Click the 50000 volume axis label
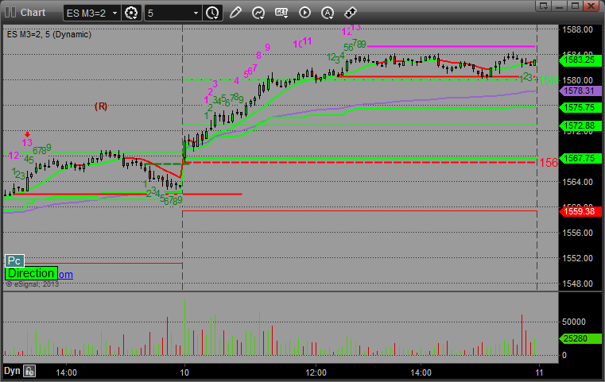 coord(574,322)
